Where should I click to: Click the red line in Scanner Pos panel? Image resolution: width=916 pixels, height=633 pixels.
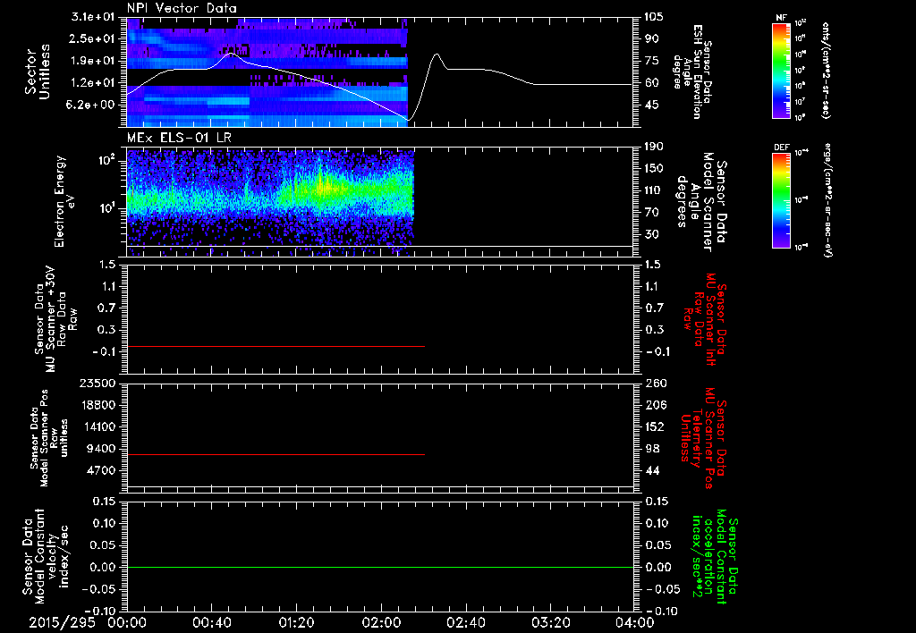tap(276, 454)
